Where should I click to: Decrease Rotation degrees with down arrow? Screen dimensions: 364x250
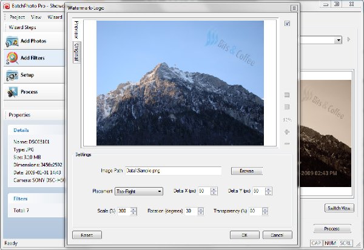click(x=201, y=213)
